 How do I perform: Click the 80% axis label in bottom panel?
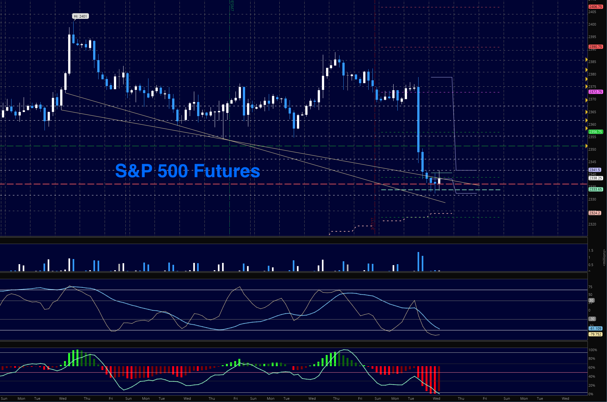(592, 359)
